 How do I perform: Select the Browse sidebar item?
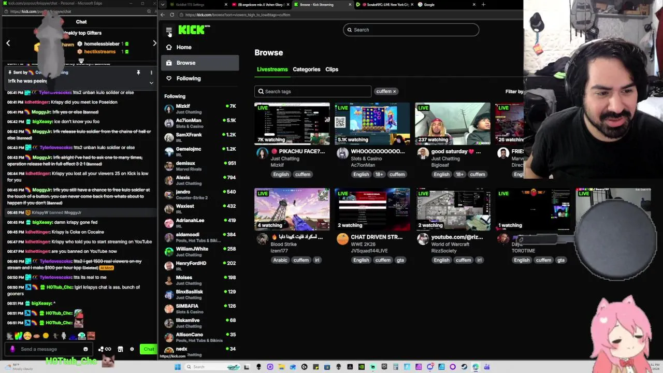[x=199, y=63]
